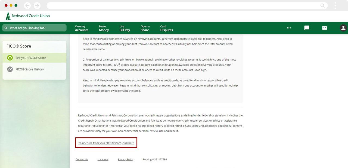Open the Open a Share menu
This screenshot has height=168, width=348.
(145, 28)
